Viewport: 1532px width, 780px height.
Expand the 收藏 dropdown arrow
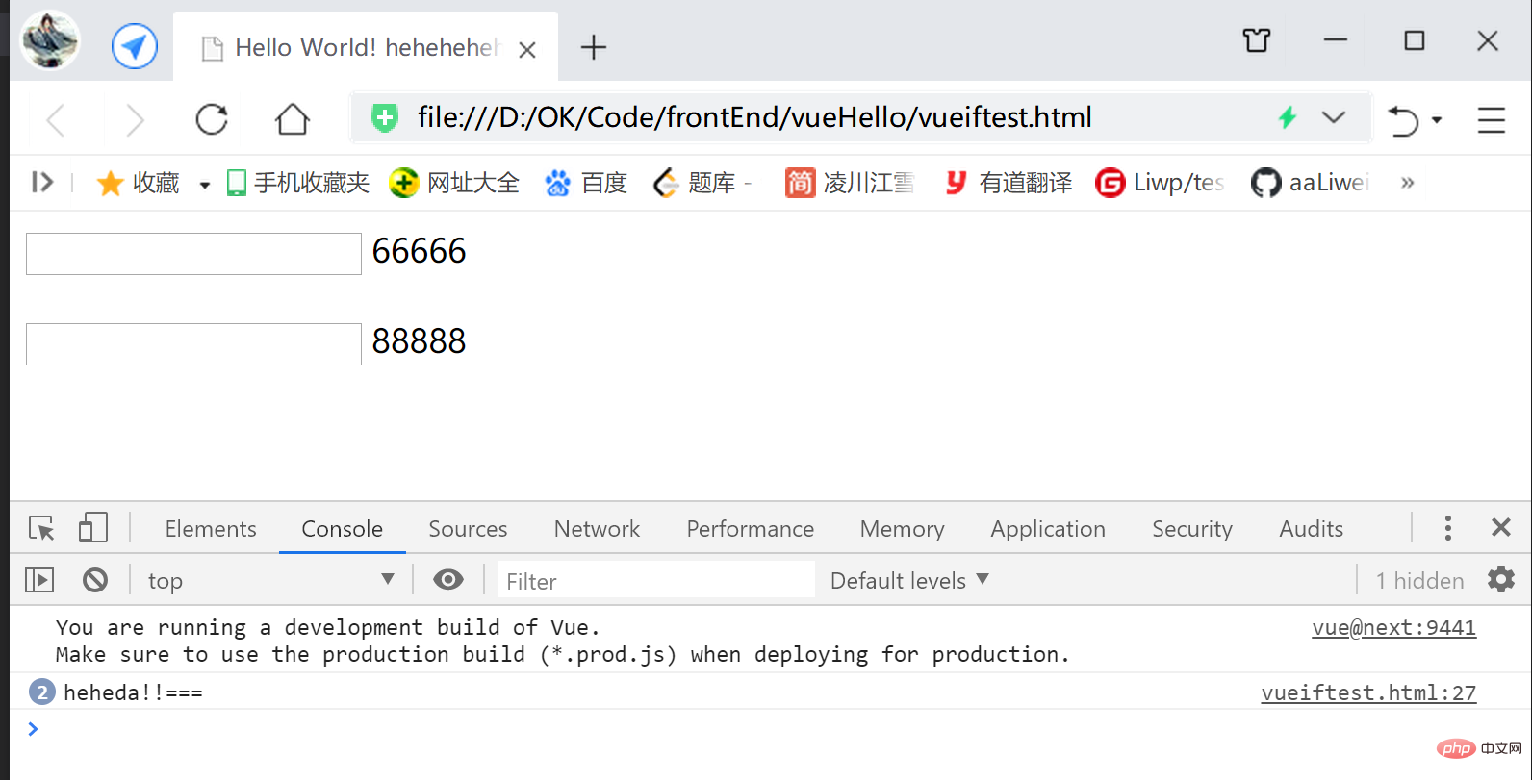pos(204,185)
